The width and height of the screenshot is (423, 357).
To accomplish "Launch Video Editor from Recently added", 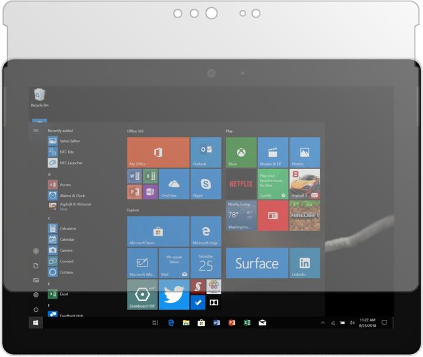I will point(64,141).
